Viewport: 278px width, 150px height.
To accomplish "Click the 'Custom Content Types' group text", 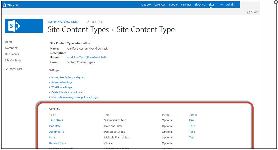I will [x=81, y=62].
